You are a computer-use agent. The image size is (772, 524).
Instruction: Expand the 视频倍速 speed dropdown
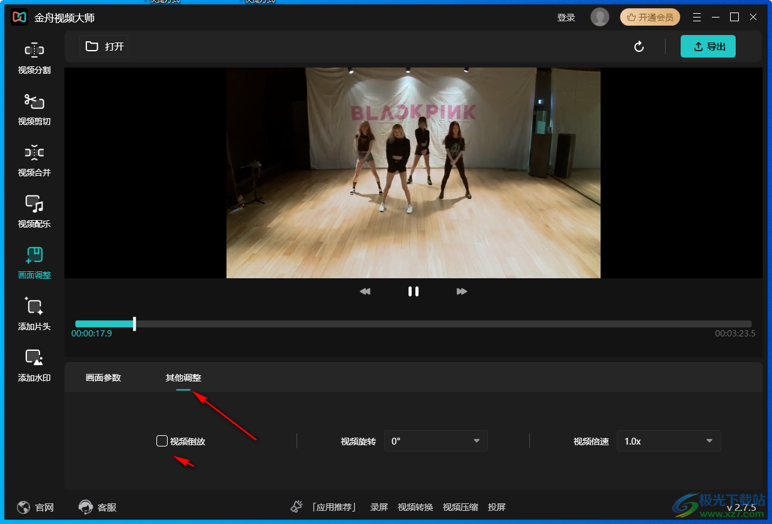click(x=668, y=441)
